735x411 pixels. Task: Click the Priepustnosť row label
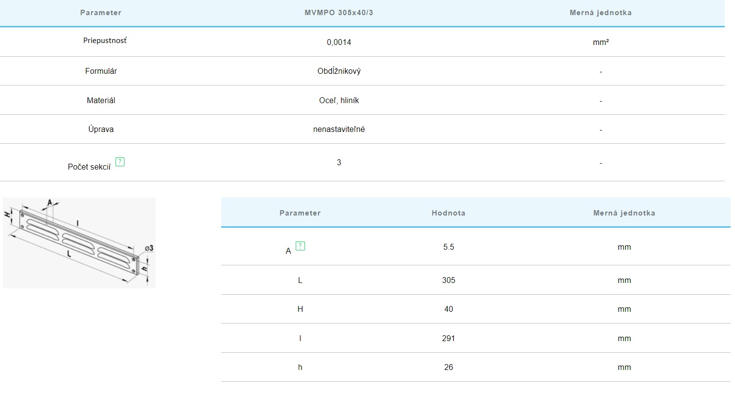[x=105, y=41]
